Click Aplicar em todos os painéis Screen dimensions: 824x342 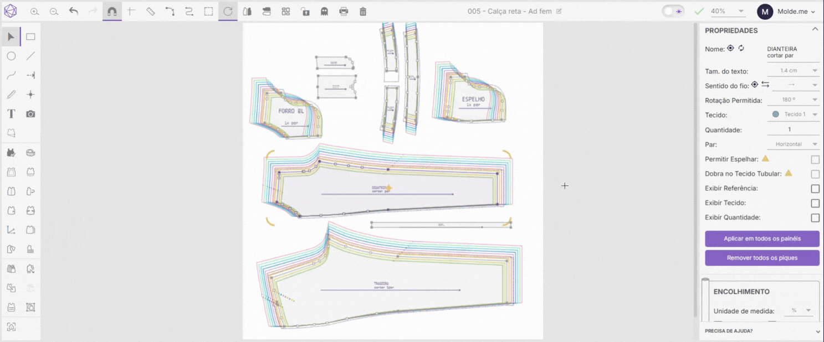(762, 239)
